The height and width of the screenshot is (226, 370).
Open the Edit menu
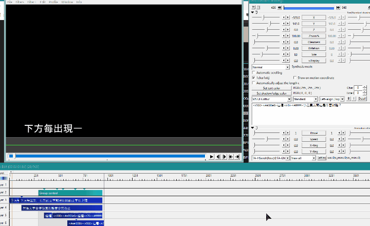click(x=43, y=2)
